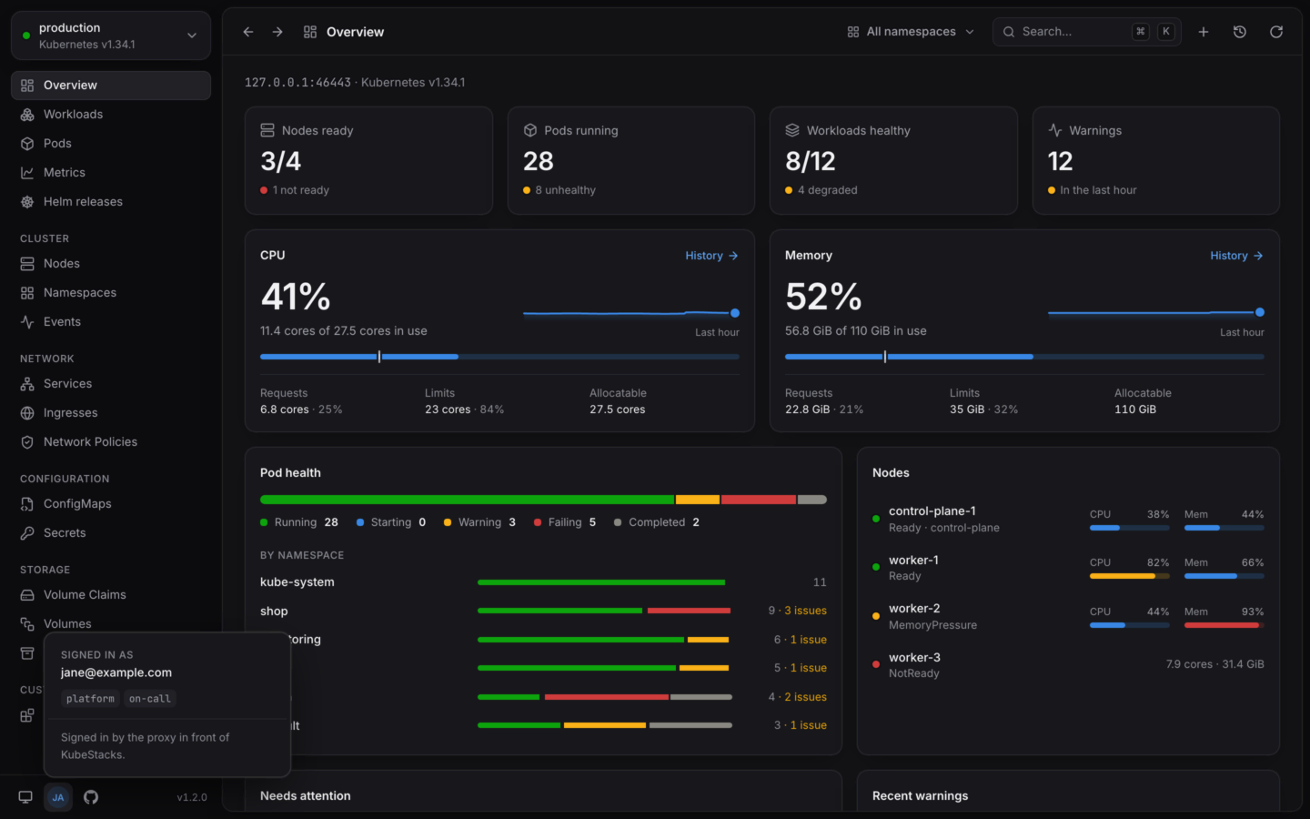The height and width of the screenshot is (819, 1310).
Task: Click the '3 issues' link for shop
Action: (x=805, y=611)
